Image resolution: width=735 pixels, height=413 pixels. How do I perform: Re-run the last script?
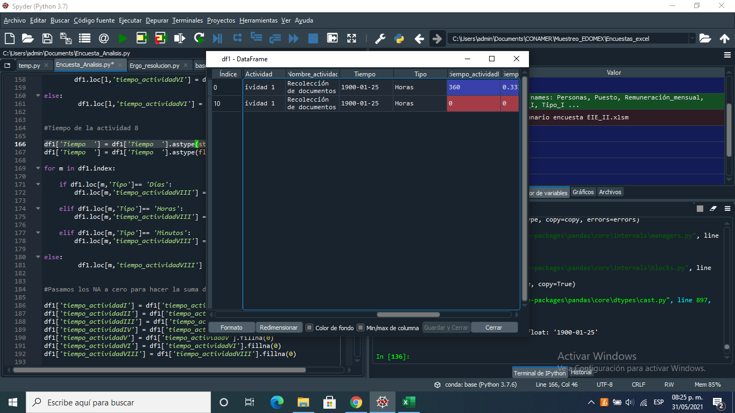point(199,38)
